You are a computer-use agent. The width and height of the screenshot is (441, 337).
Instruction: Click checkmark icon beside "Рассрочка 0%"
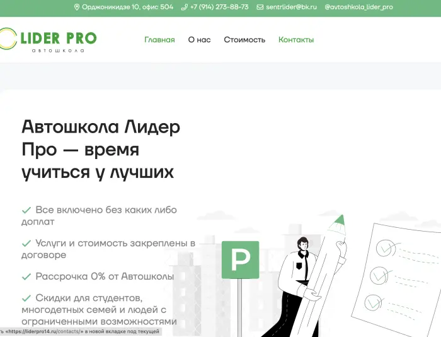[26, 276]
